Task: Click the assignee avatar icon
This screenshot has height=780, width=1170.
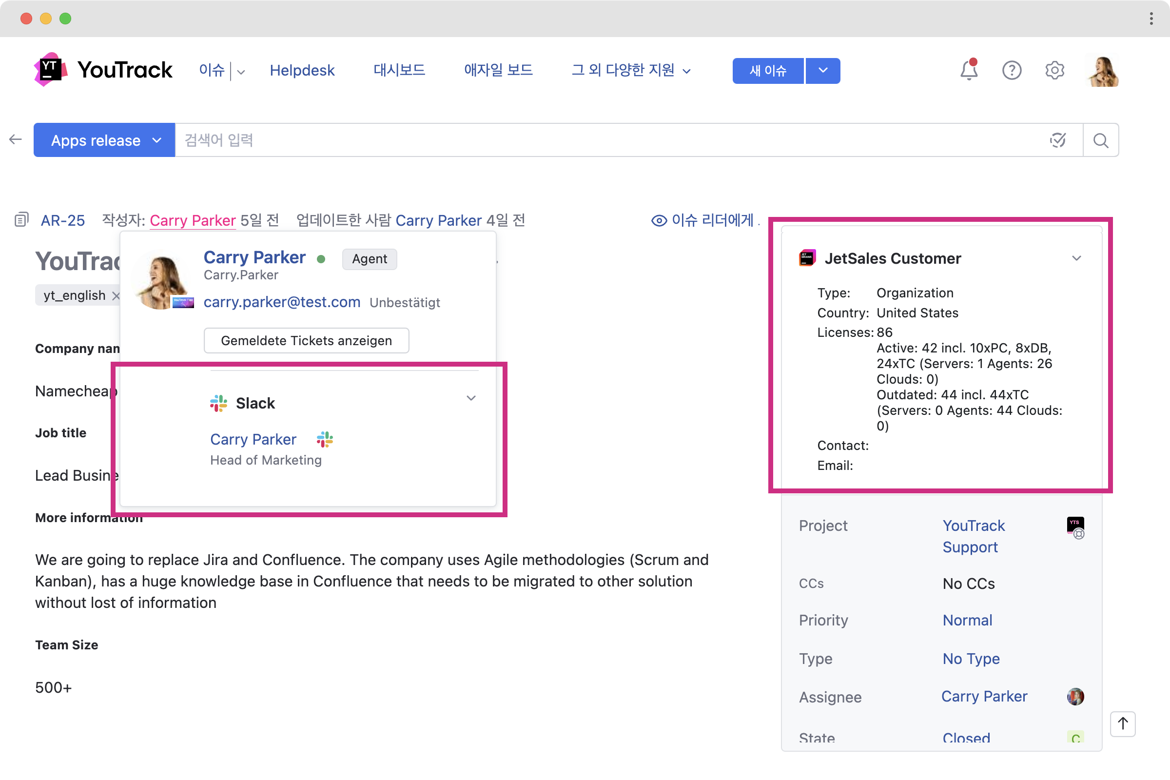Action: point(1075,697)
